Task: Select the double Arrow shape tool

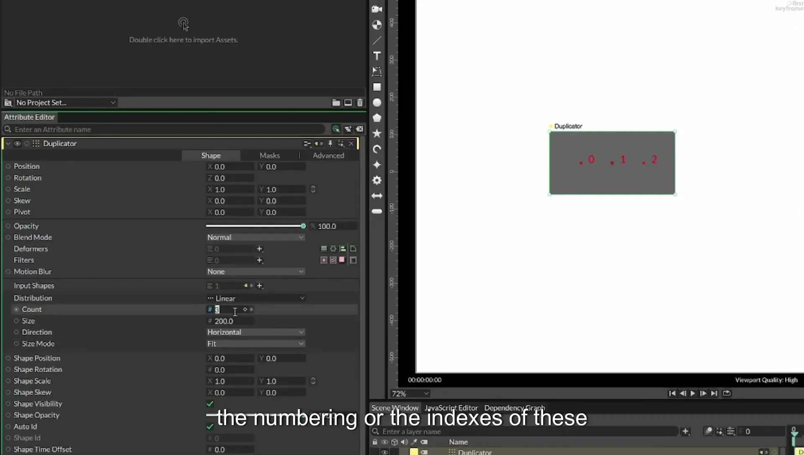Action: [377, 196]
